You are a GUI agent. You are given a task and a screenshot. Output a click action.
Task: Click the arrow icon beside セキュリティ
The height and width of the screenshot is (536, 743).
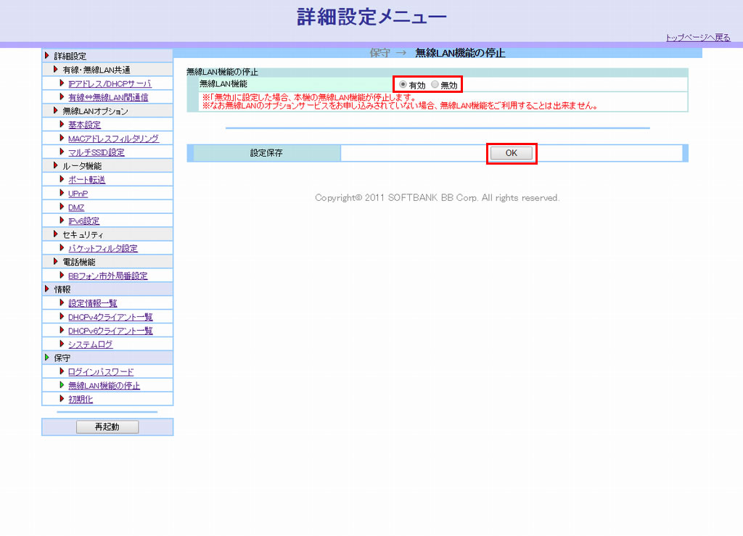pos(56,235)
